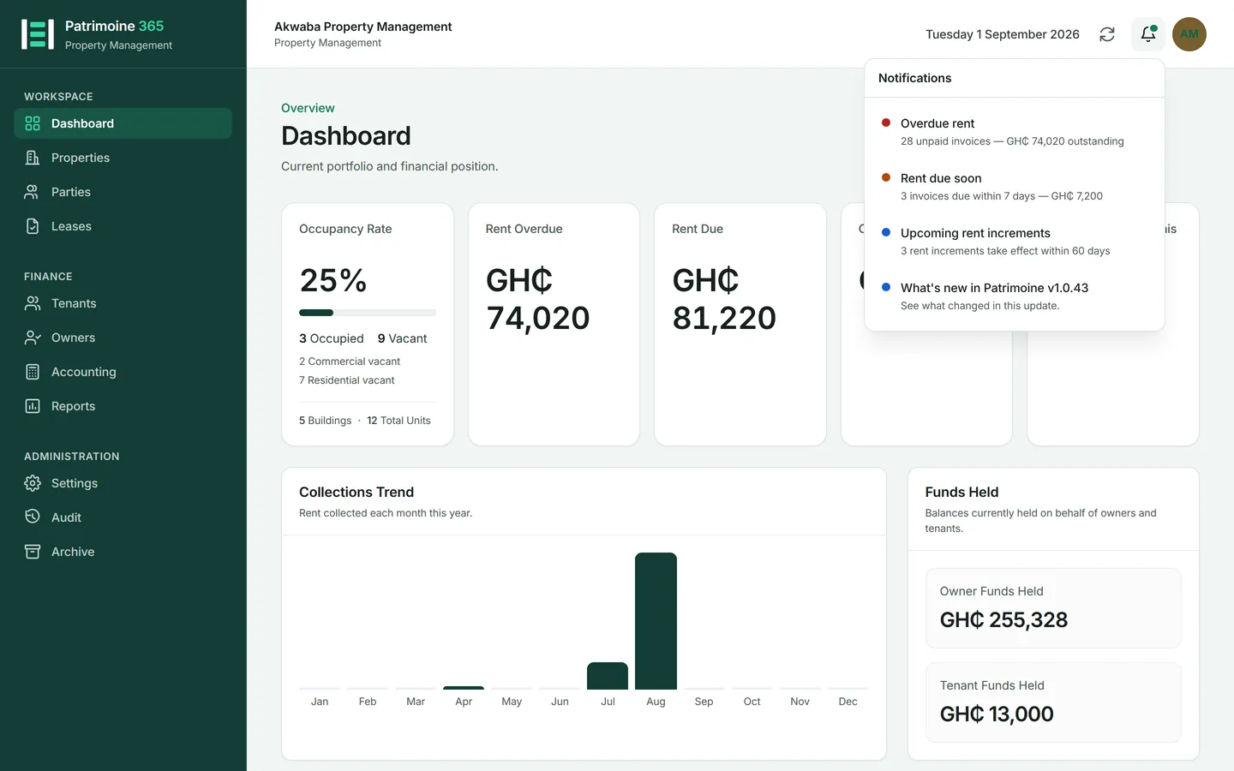Open the AM user avatar menu
This screenshot has width=1234, height=771.
click(1189, 34)
